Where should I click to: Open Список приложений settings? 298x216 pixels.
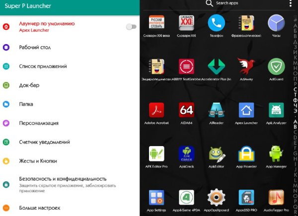pyautogui.click(x=70, y=66)
